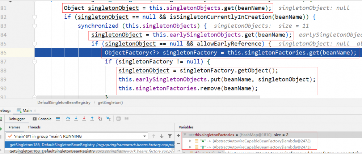This screenshot has width=362, height=154.
Task: Click the frames filter funnel icon
Action: pos(170,136)
